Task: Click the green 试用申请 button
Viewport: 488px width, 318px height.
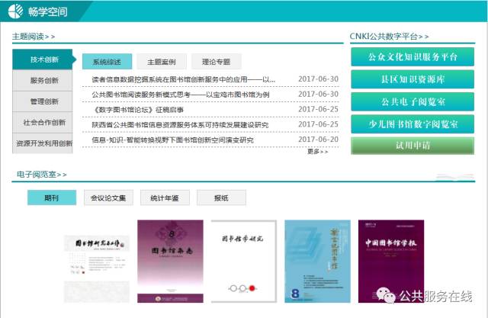Action: [x=413, y=146]
